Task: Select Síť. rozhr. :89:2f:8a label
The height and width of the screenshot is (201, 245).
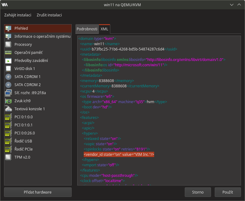Action: click(x=30, y=93)
